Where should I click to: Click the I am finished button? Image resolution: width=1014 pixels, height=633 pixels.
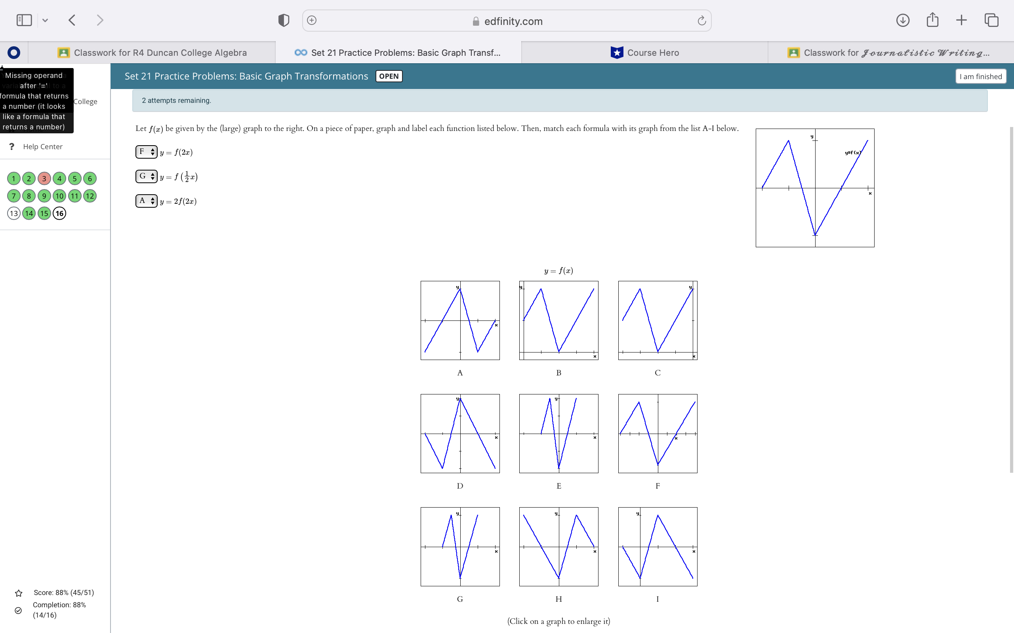(980, 76)
